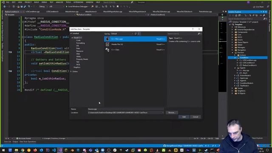272x153 pixels.
Task: Open the DEBUG menu
Action: coord(44,2)
